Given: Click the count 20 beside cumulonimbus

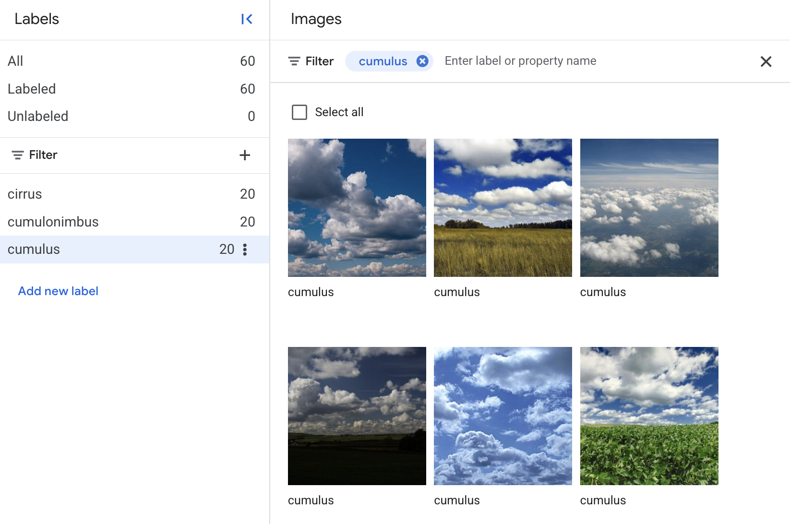Looking at the screenshot, I should pos(248,222).
